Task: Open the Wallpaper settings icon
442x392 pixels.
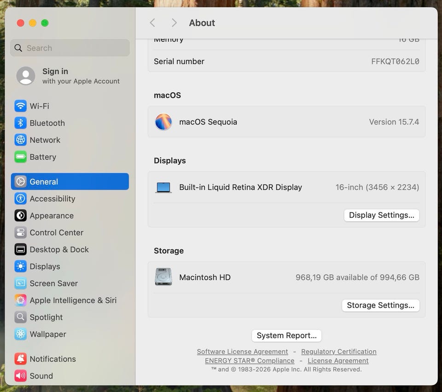Action: coord(20,334)
